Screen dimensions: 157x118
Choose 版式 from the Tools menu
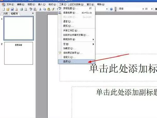(x=77, y=26)
